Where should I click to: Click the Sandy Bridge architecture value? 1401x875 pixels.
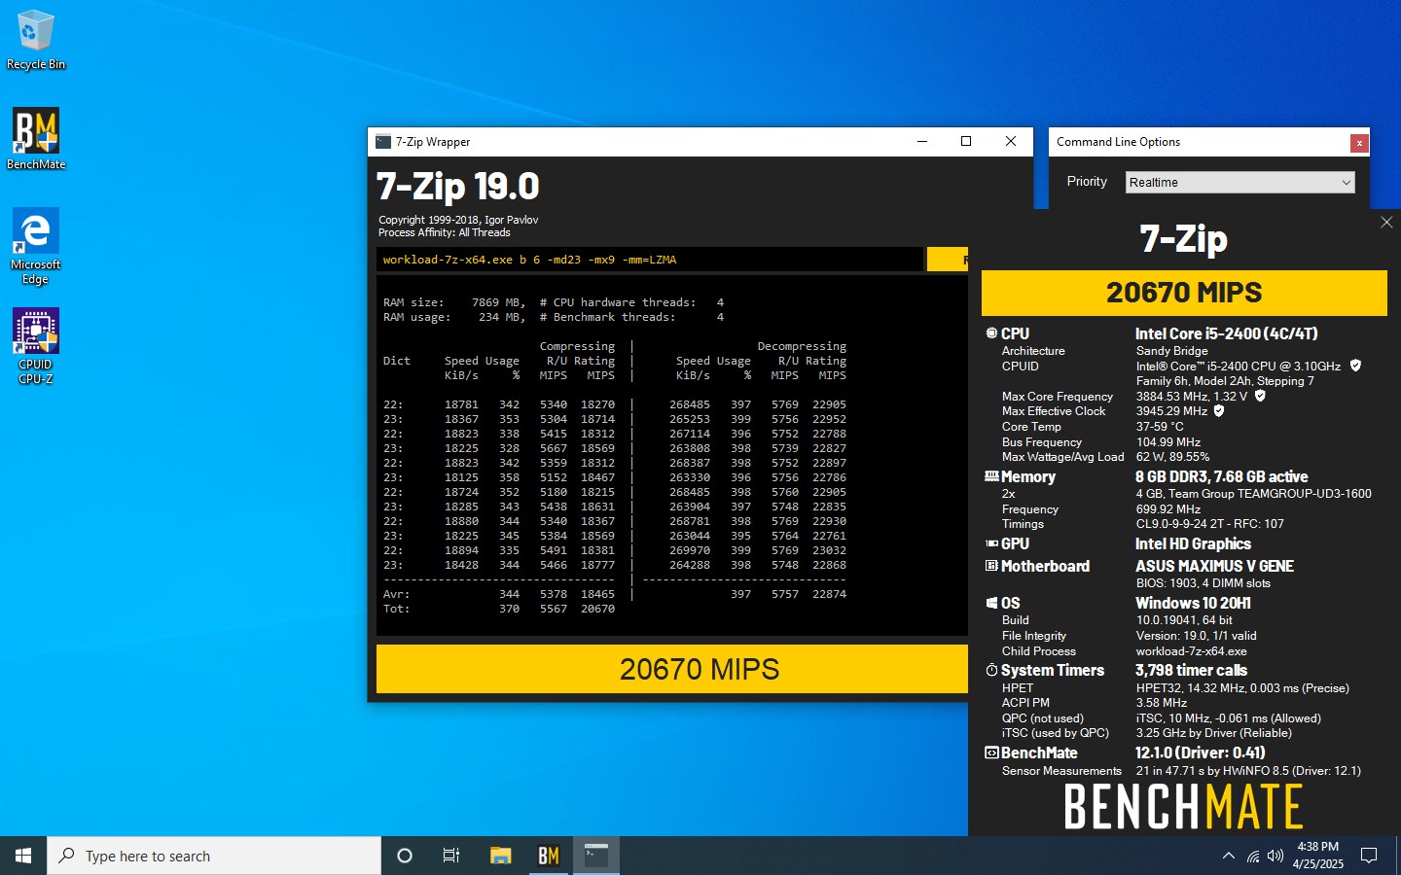click(1171, 351)
